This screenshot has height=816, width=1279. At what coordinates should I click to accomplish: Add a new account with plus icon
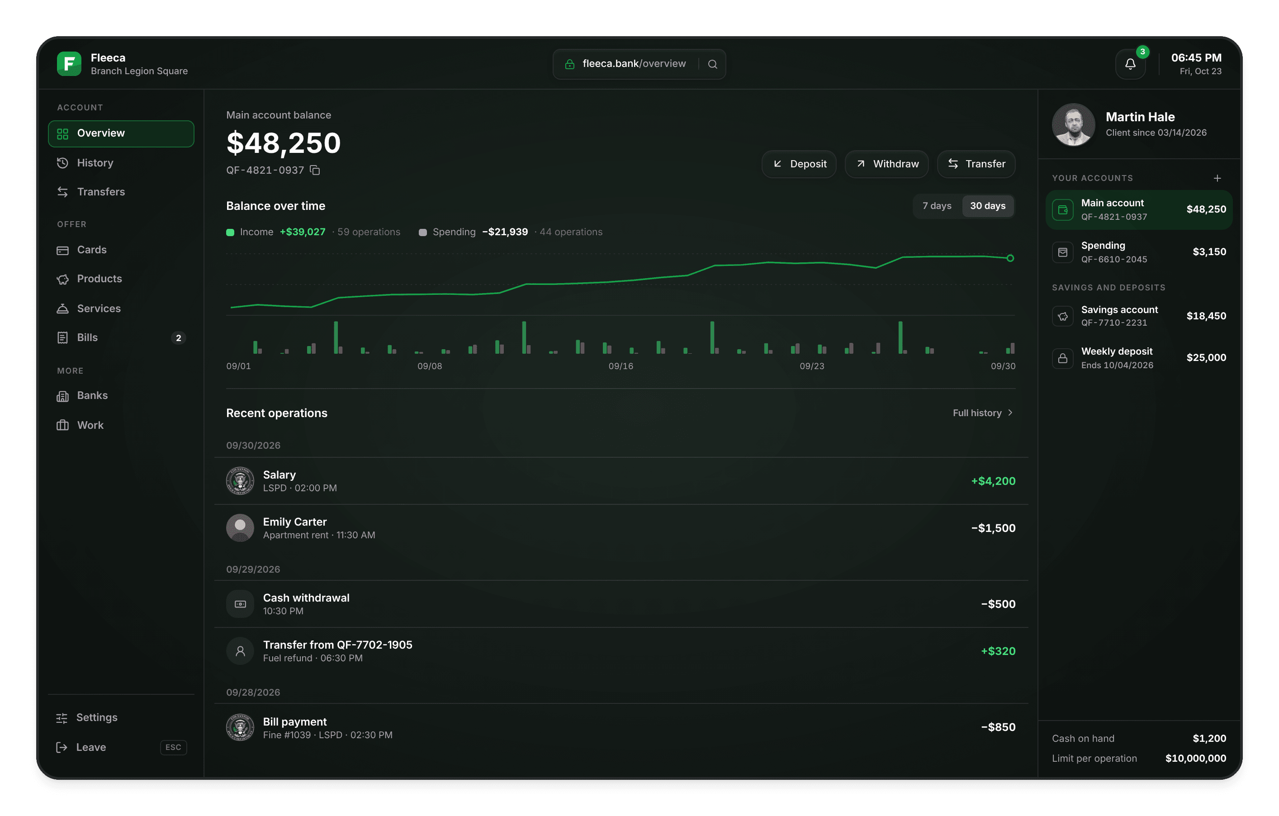tap(1217, 178)
